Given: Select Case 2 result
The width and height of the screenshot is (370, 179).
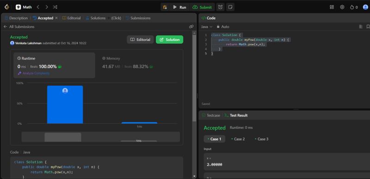Looking at the screenshot, I should point(238,139).
